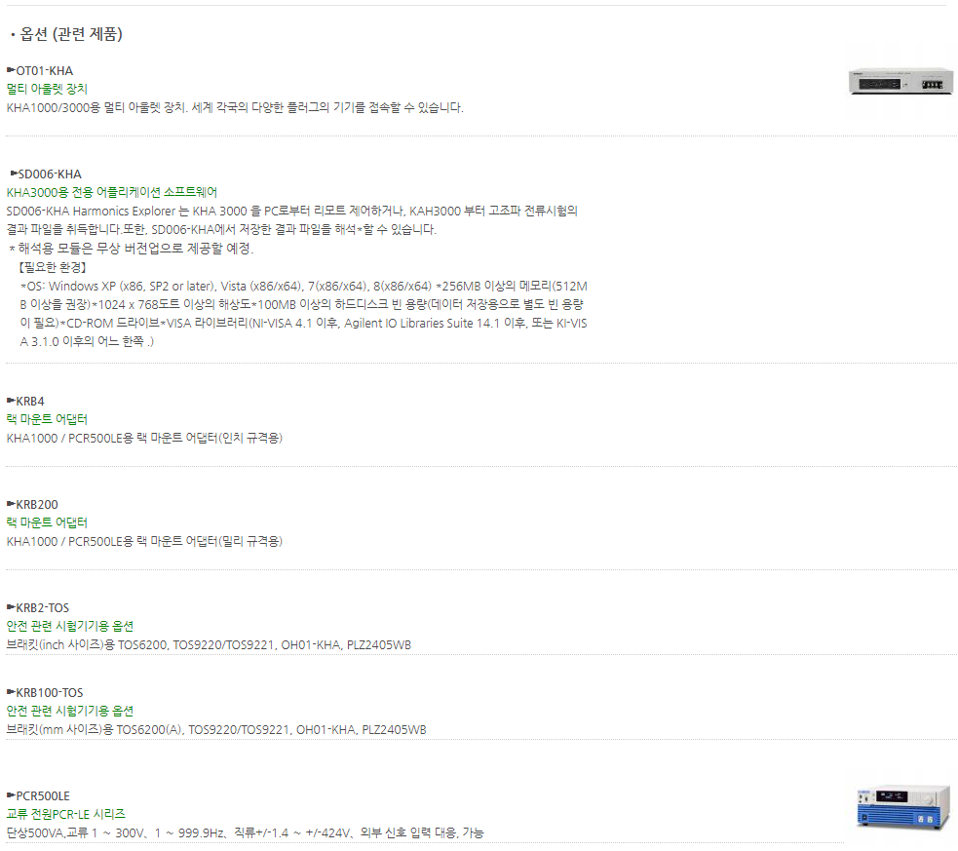Open the PCR500LE blue power supply thumbnail
Screen dimensions: 958x851
point(904,808)
